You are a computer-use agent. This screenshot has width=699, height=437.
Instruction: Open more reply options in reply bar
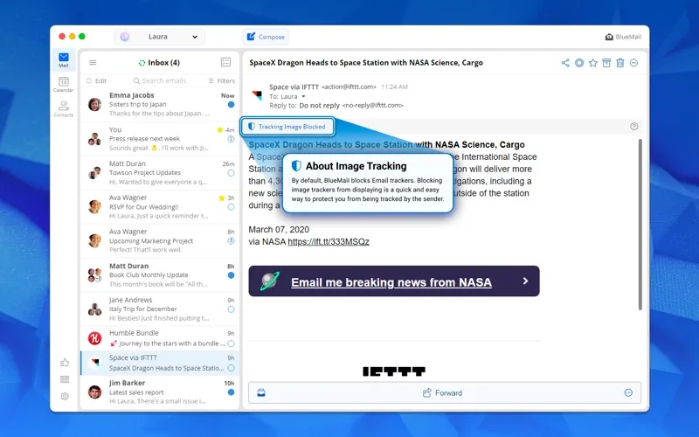tap(628, 392)
